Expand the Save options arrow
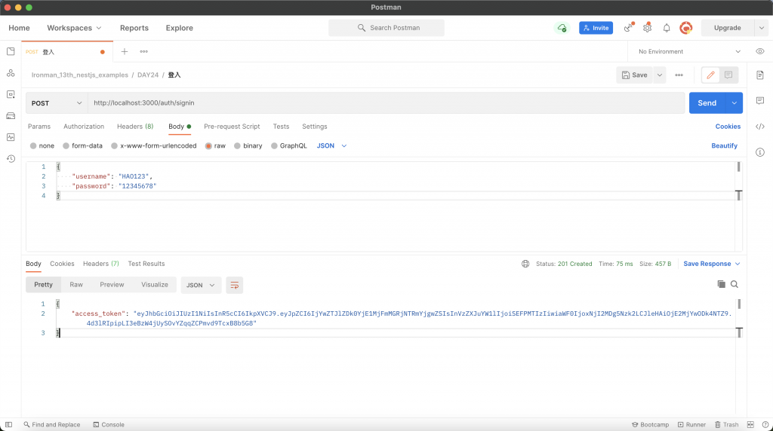This screenshot has height=431, width=773. pyautogui.click(x=659, y=75)
